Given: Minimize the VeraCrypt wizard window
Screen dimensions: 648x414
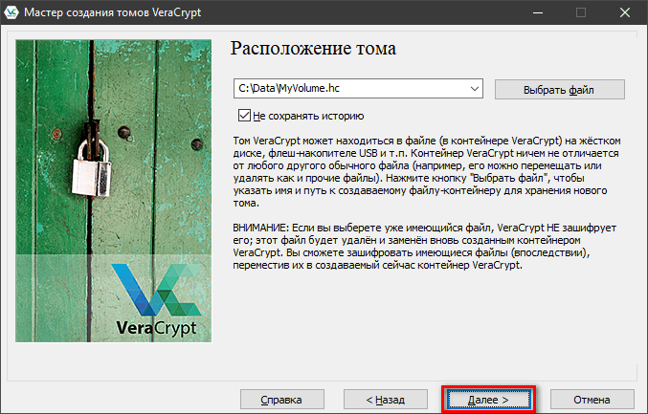Looking at the screenshot, I should click(537, 13).
